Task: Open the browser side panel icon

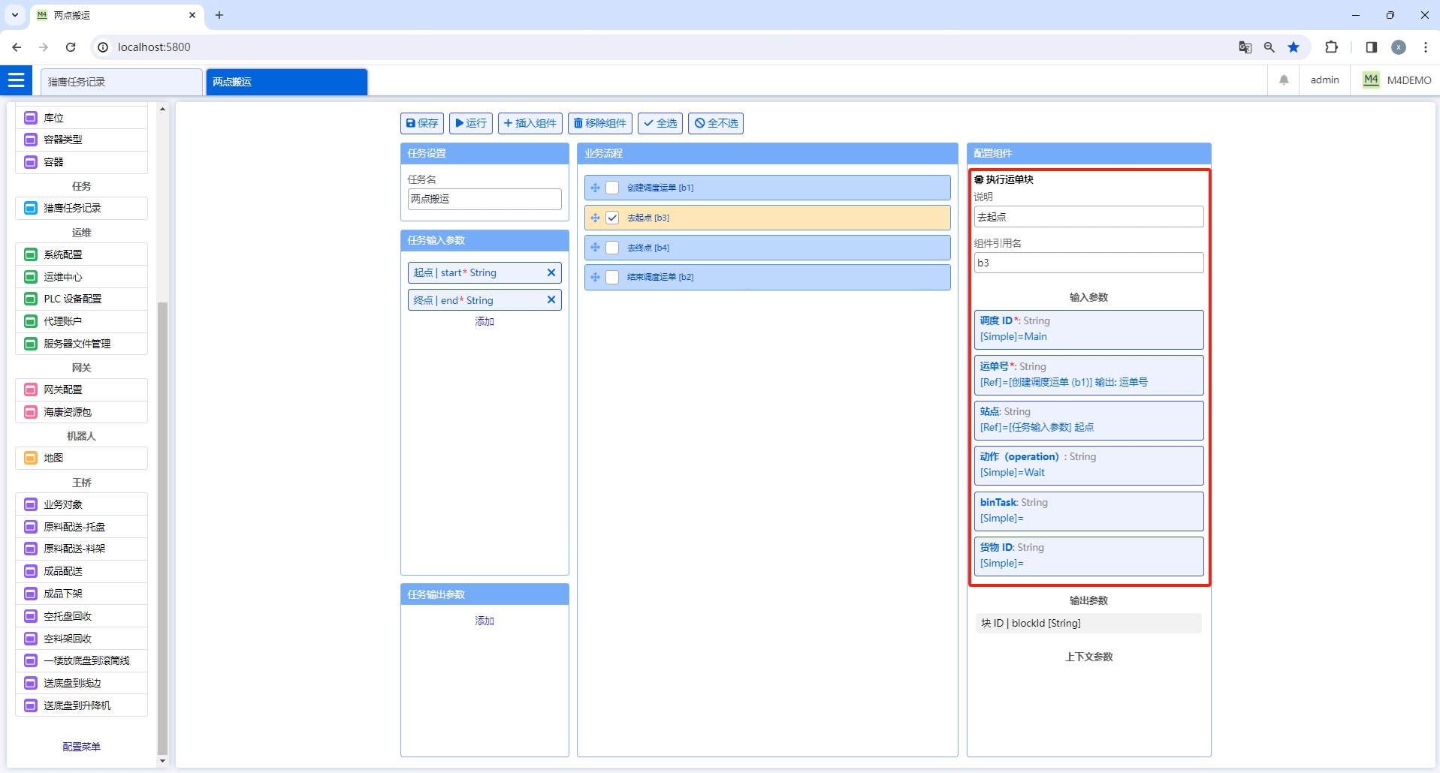Action: [x=1371, y=47]
